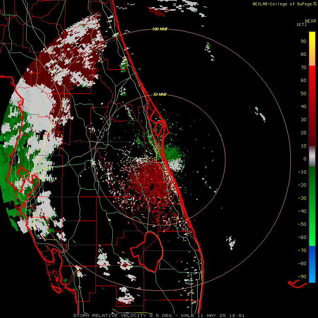Click the -80 value on the velocity scale

pyautogui.click(x=302, y=264)
